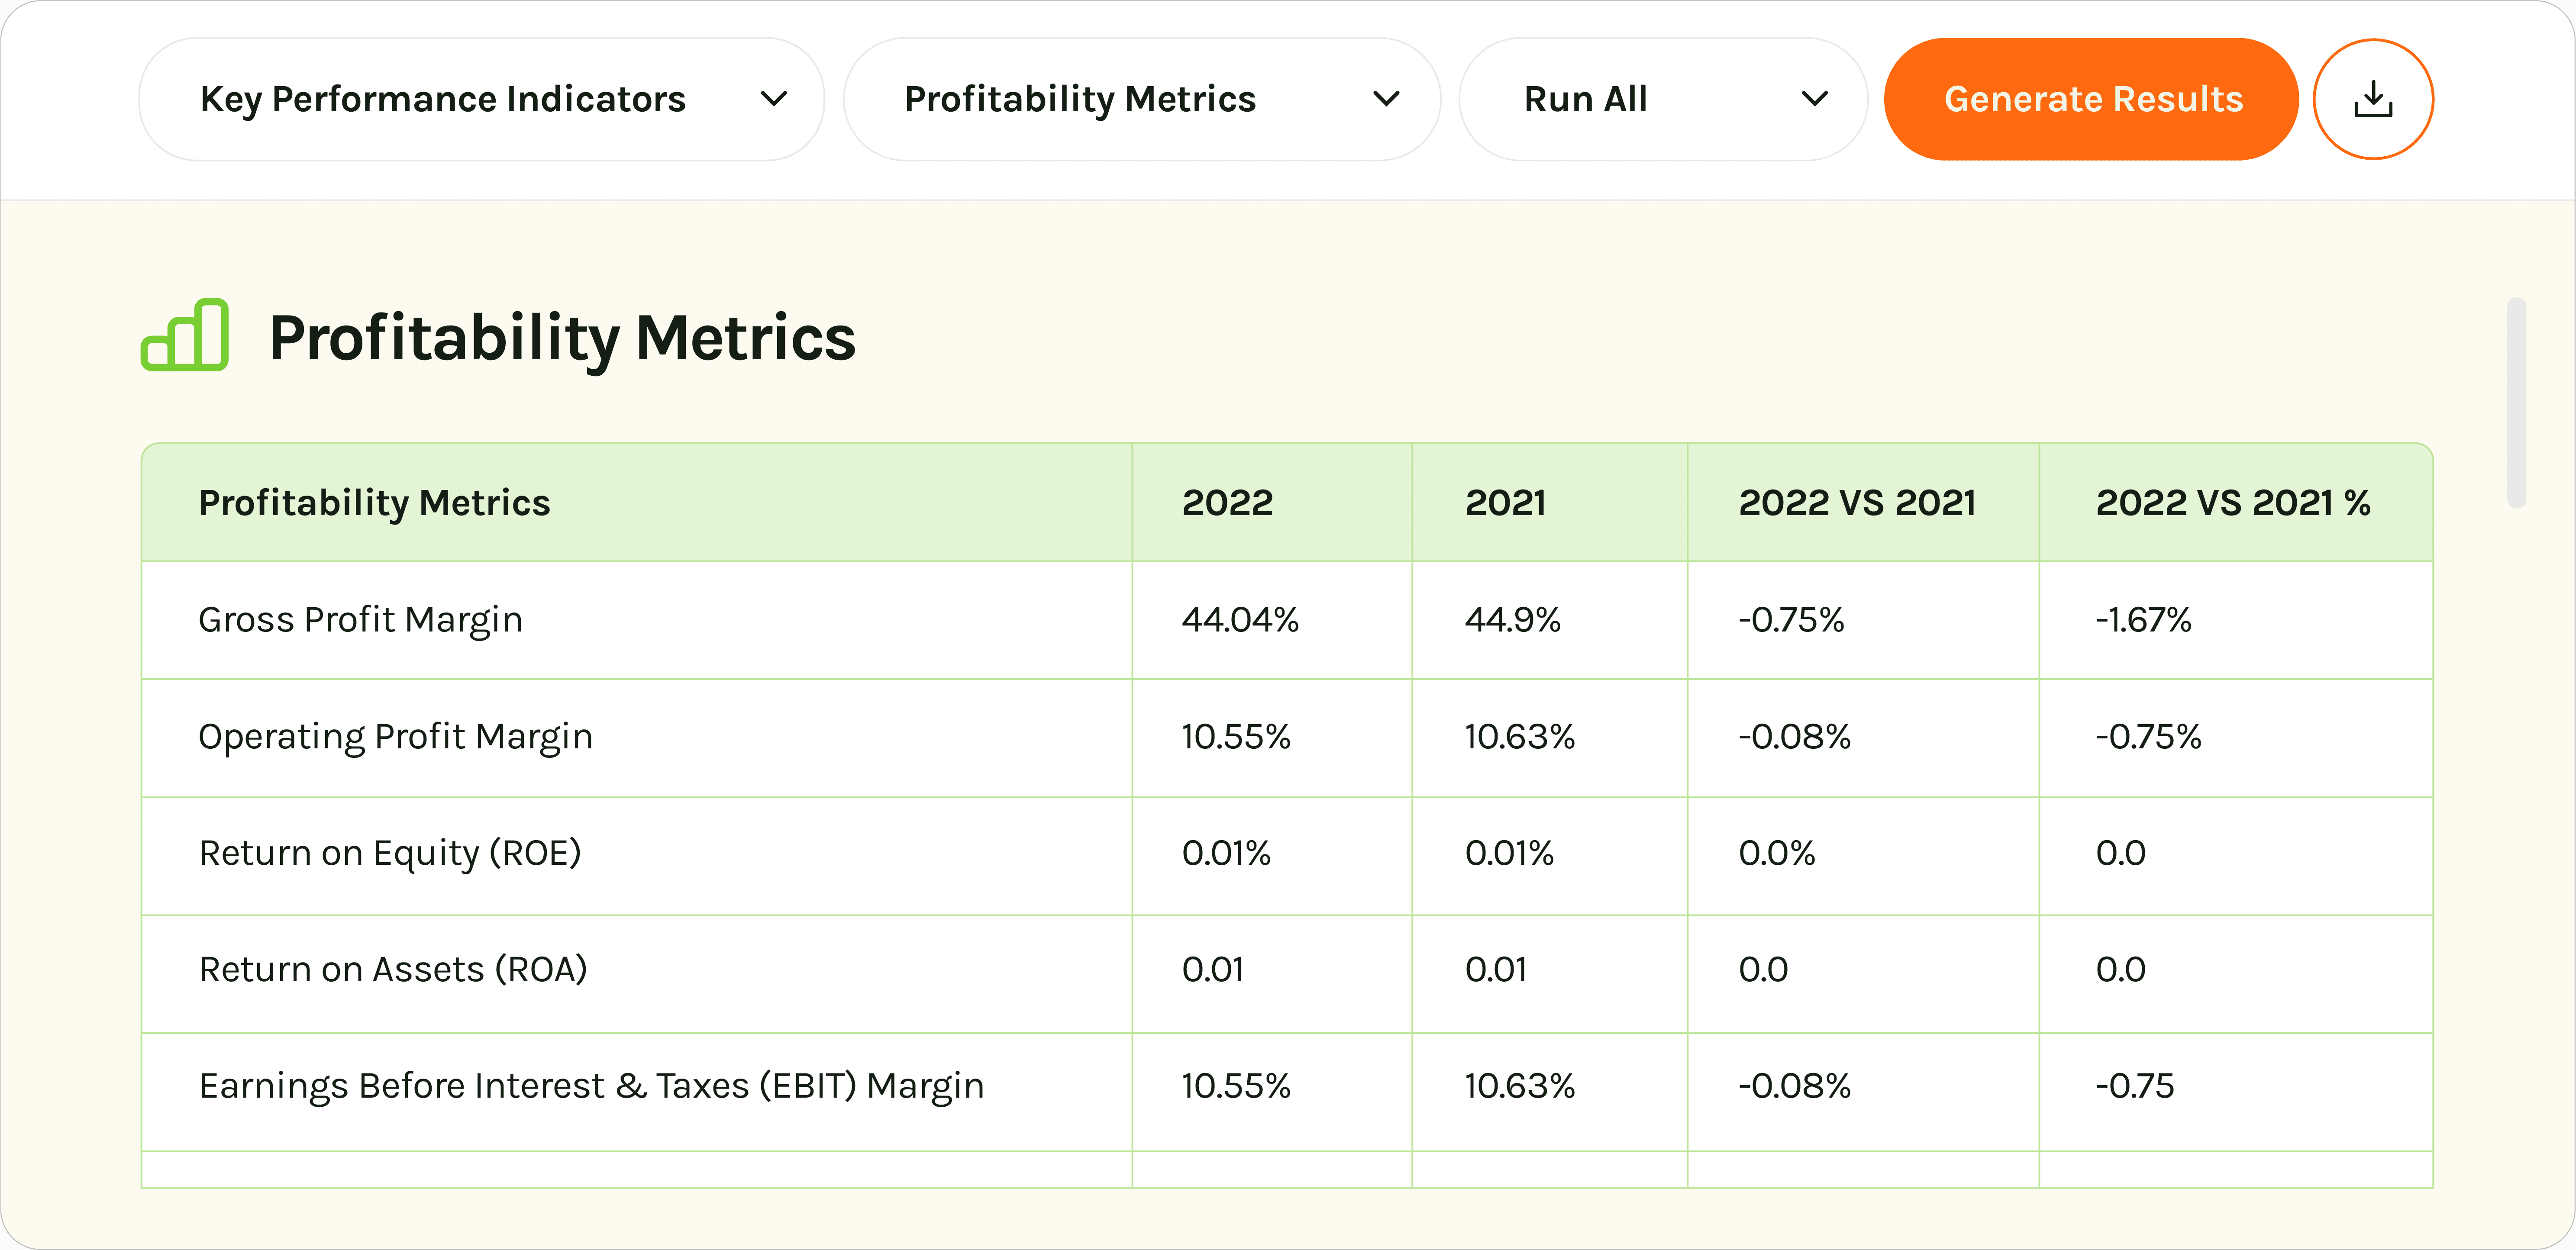
Task: Expand the Run All dropdown
Action: click(x=1663, y=99)
